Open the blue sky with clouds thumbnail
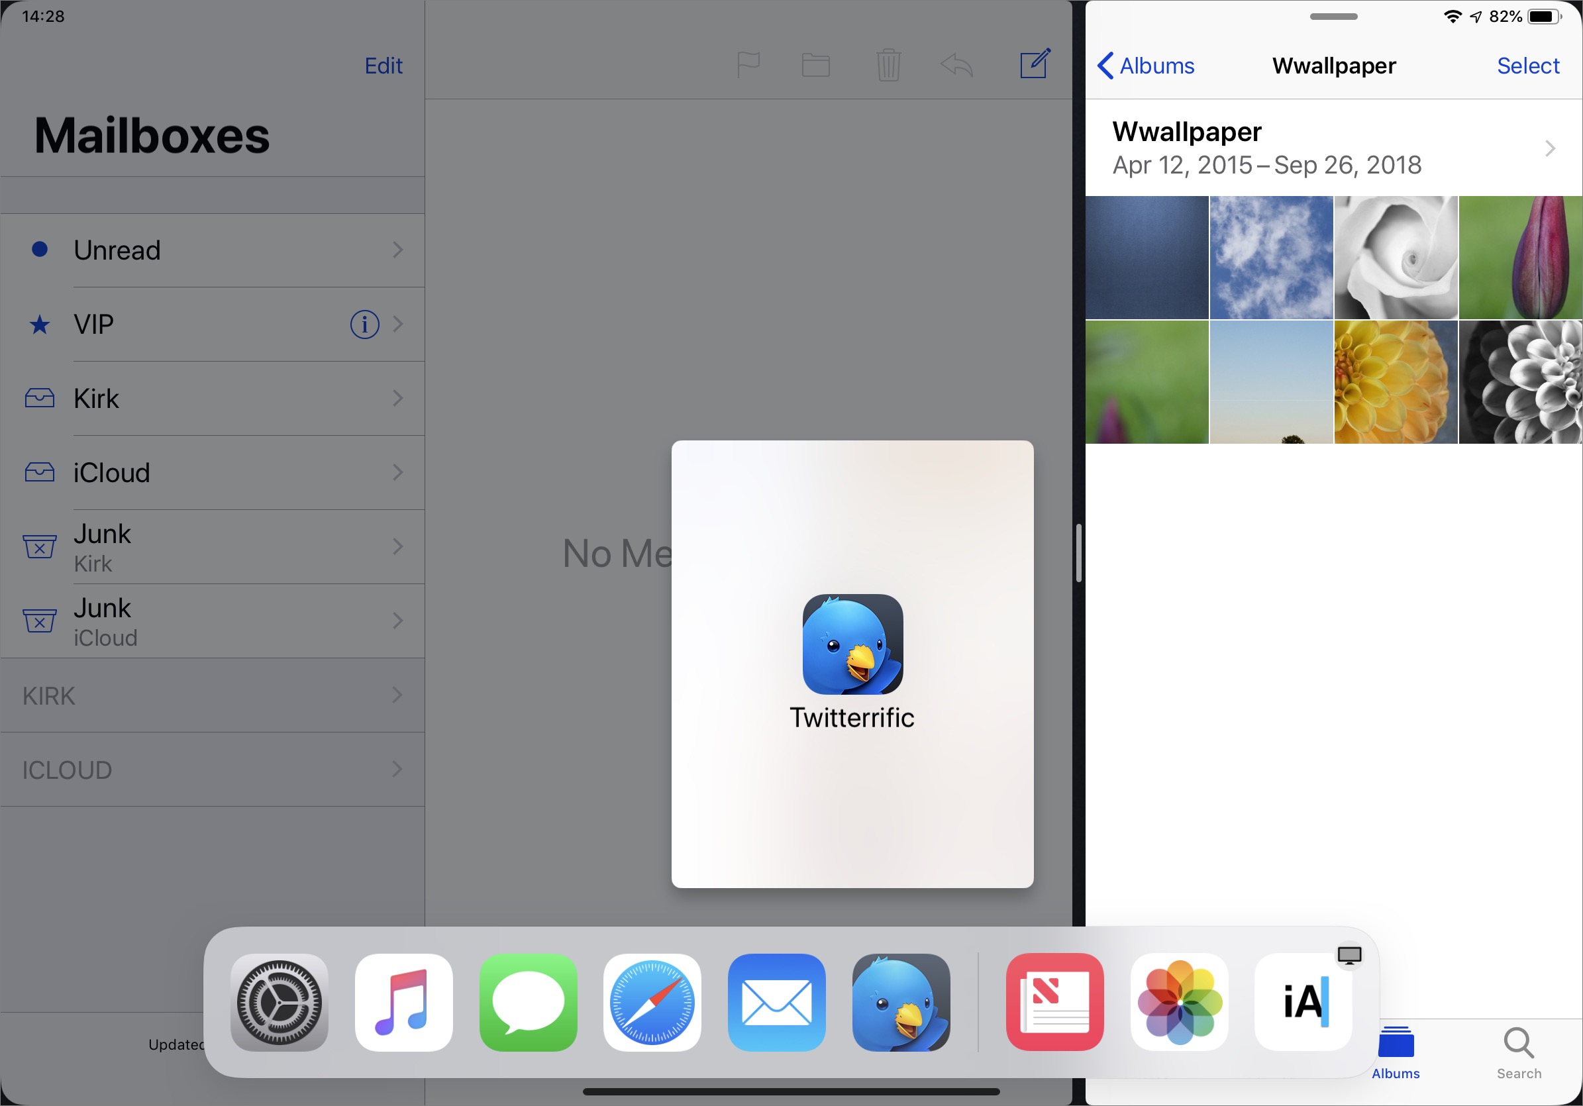The height and width of the screenshot is (1106, 1583). click(x=1271, y=257)
